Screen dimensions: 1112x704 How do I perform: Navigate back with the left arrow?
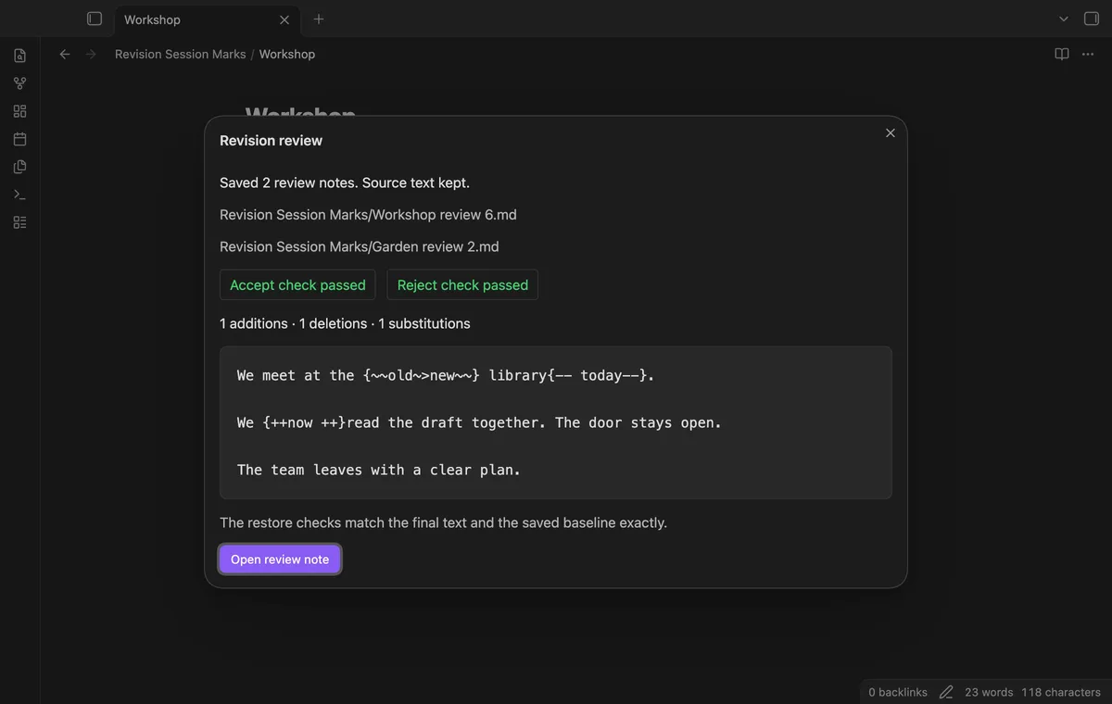click(65, 54)
